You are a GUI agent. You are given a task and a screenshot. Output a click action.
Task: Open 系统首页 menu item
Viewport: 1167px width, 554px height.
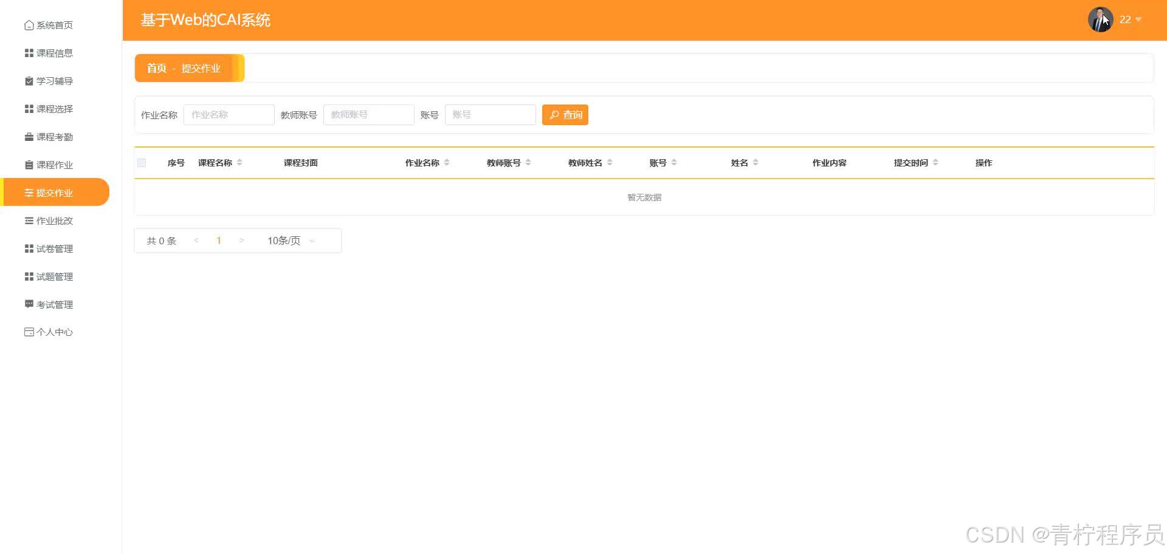[55, 25]
